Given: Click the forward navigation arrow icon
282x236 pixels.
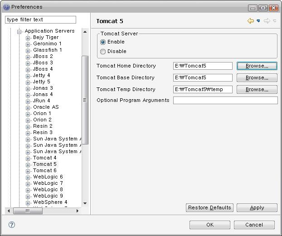Looking at the screenshot, I should point(267,21).
